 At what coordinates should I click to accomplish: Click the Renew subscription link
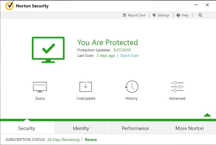click(91, 140)
